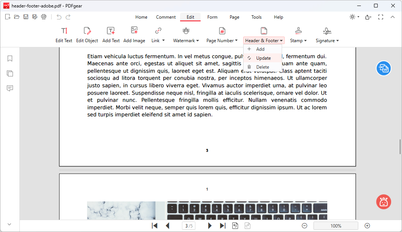The image size is (402, 232).
Task: Select the Edit Object tool
Action: pyautogui.click(x=87, y=35)
